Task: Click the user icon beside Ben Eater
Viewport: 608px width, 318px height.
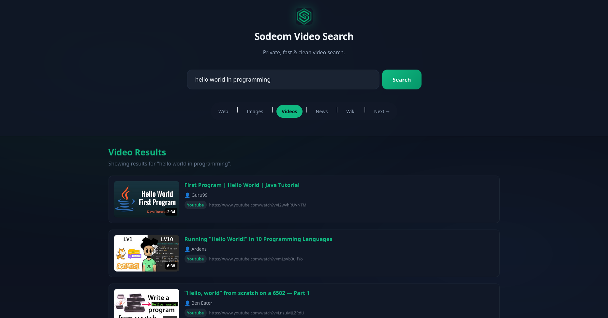Action: click(x=187, y=303)
